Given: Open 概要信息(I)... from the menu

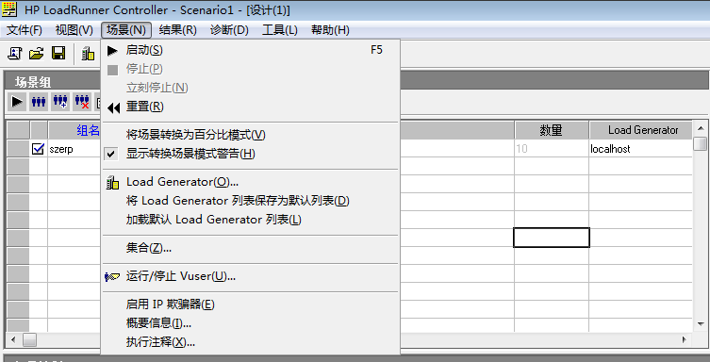Looking at the screenshot, I should point(251,323).
